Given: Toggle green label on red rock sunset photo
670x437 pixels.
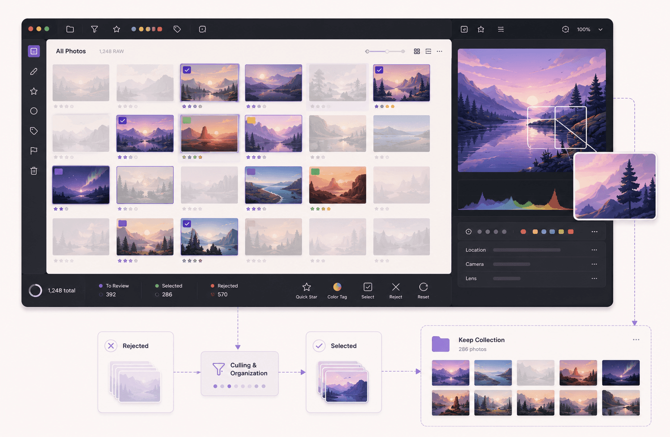Looking at the screenshot, I should 187,120.
